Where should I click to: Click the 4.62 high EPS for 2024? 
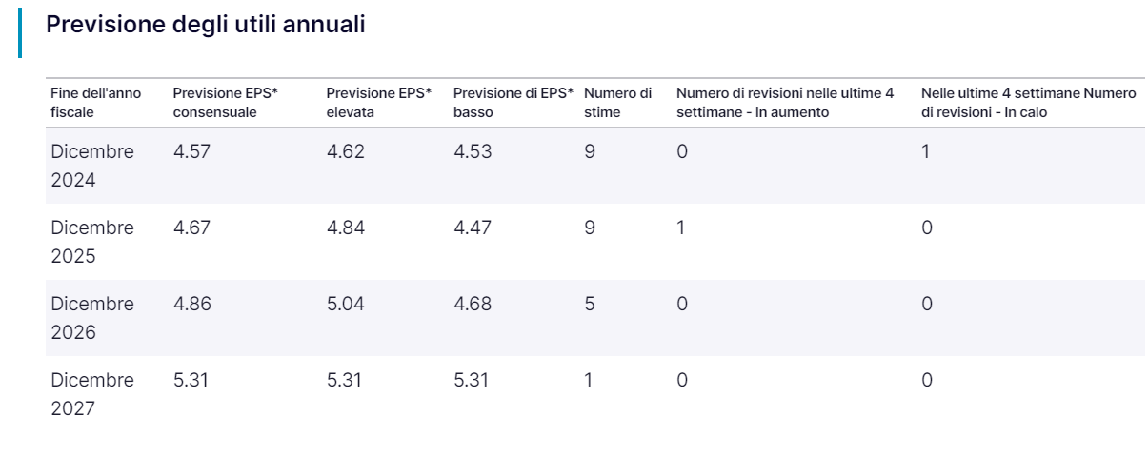346,151
